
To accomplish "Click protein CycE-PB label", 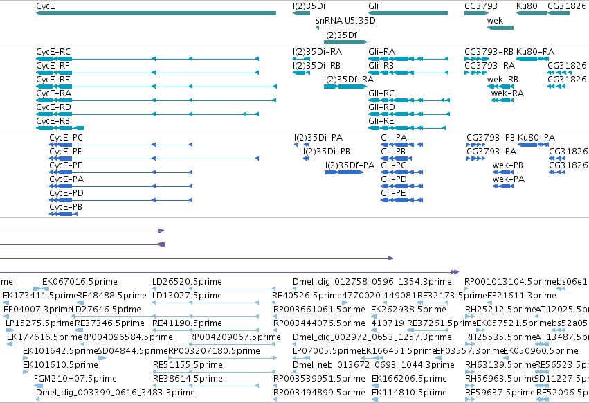I will [x=66, y=207].
